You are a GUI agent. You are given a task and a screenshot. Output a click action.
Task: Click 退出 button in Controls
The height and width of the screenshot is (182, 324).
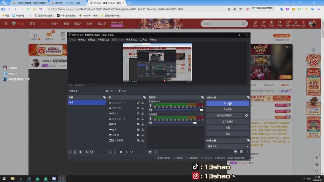click(228, 134)
